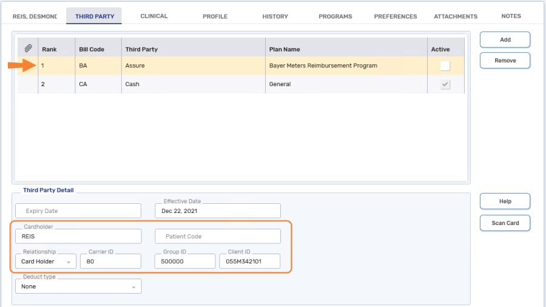Screen dimensions: 546x307
Task: Toggle Active checkbox for Cash row
Action: [445, 84]
